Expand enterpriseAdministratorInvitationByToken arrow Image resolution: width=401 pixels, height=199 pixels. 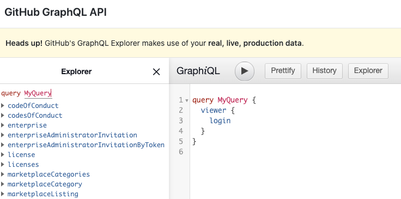coord(3,145)
